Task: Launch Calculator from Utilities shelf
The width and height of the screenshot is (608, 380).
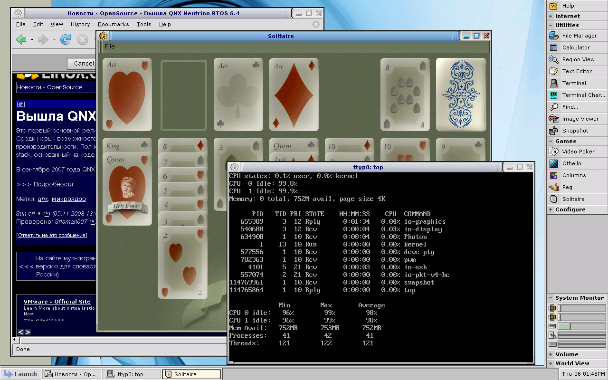Action: click(x=577, y=47)
